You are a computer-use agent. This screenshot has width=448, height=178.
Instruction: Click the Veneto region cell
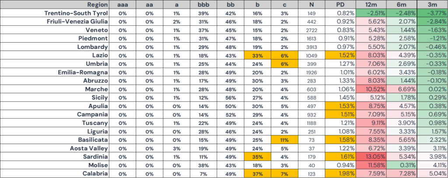[x=55, y=30]
